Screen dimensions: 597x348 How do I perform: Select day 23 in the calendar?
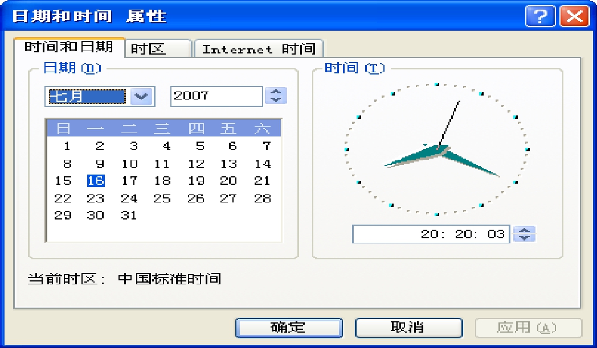[95, 198]
